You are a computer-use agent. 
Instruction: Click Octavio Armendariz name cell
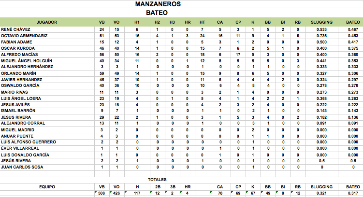click(24, 36)
